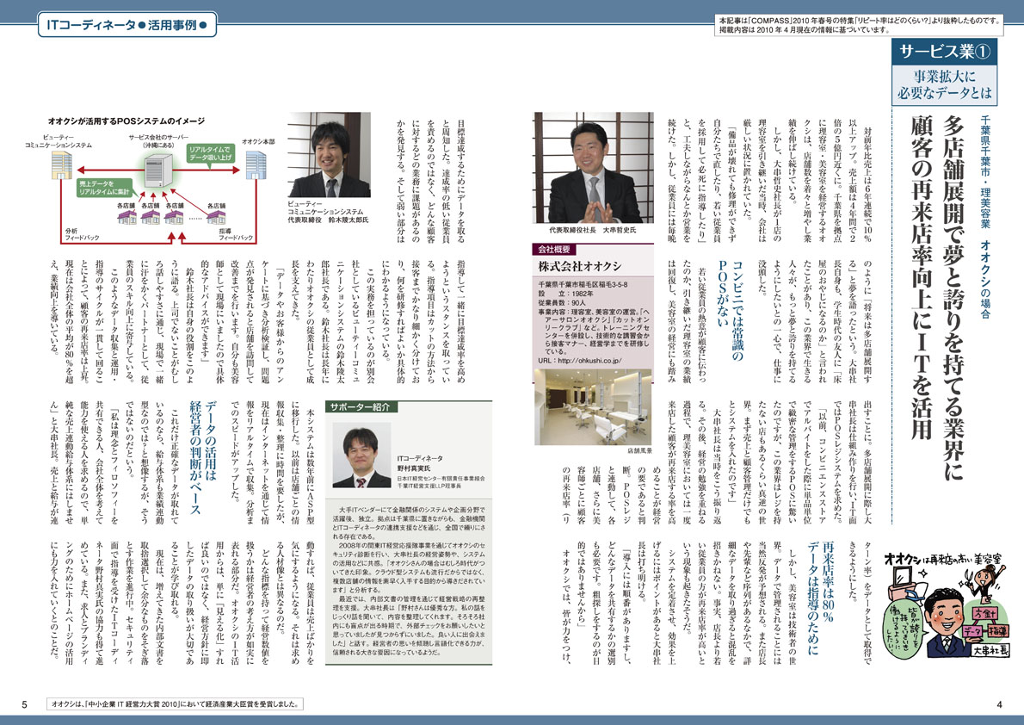The image size is (1024, 725).
Task: Click the headline 多店舗展開で夢と誇りを持てる業界に
Action: tap(954, 298)
